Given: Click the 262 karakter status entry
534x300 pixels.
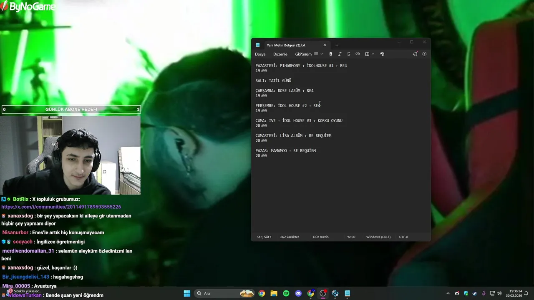Looking at the screenshot, I should point(290,237).
